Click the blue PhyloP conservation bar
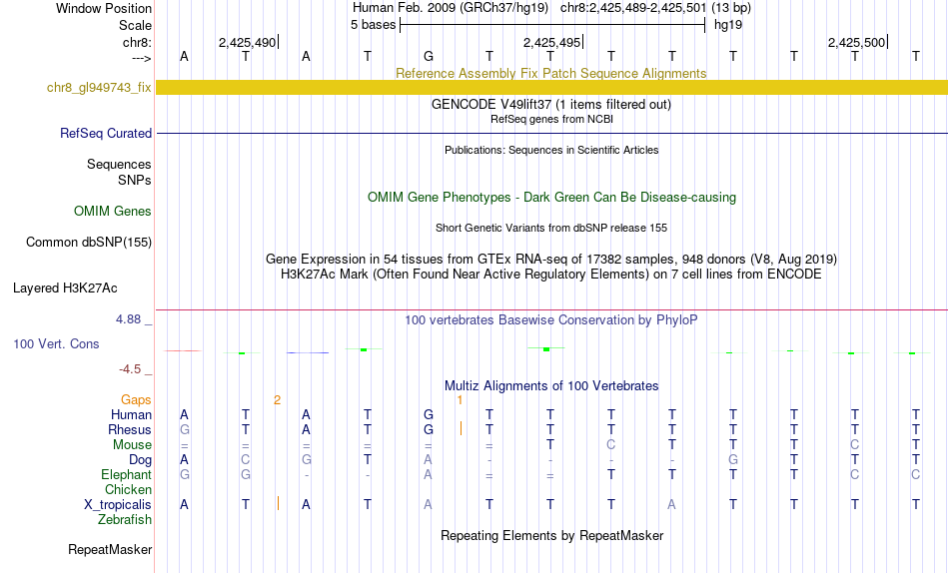Screen dimensions: 949x573 [308, 352]
